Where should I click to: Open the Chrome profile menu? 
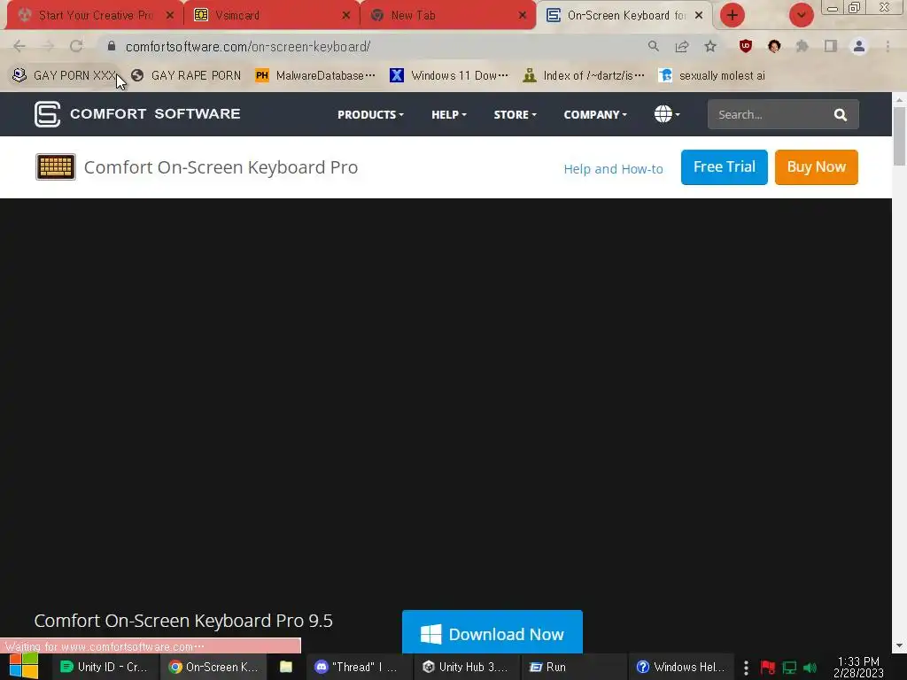tap(859, 46)
